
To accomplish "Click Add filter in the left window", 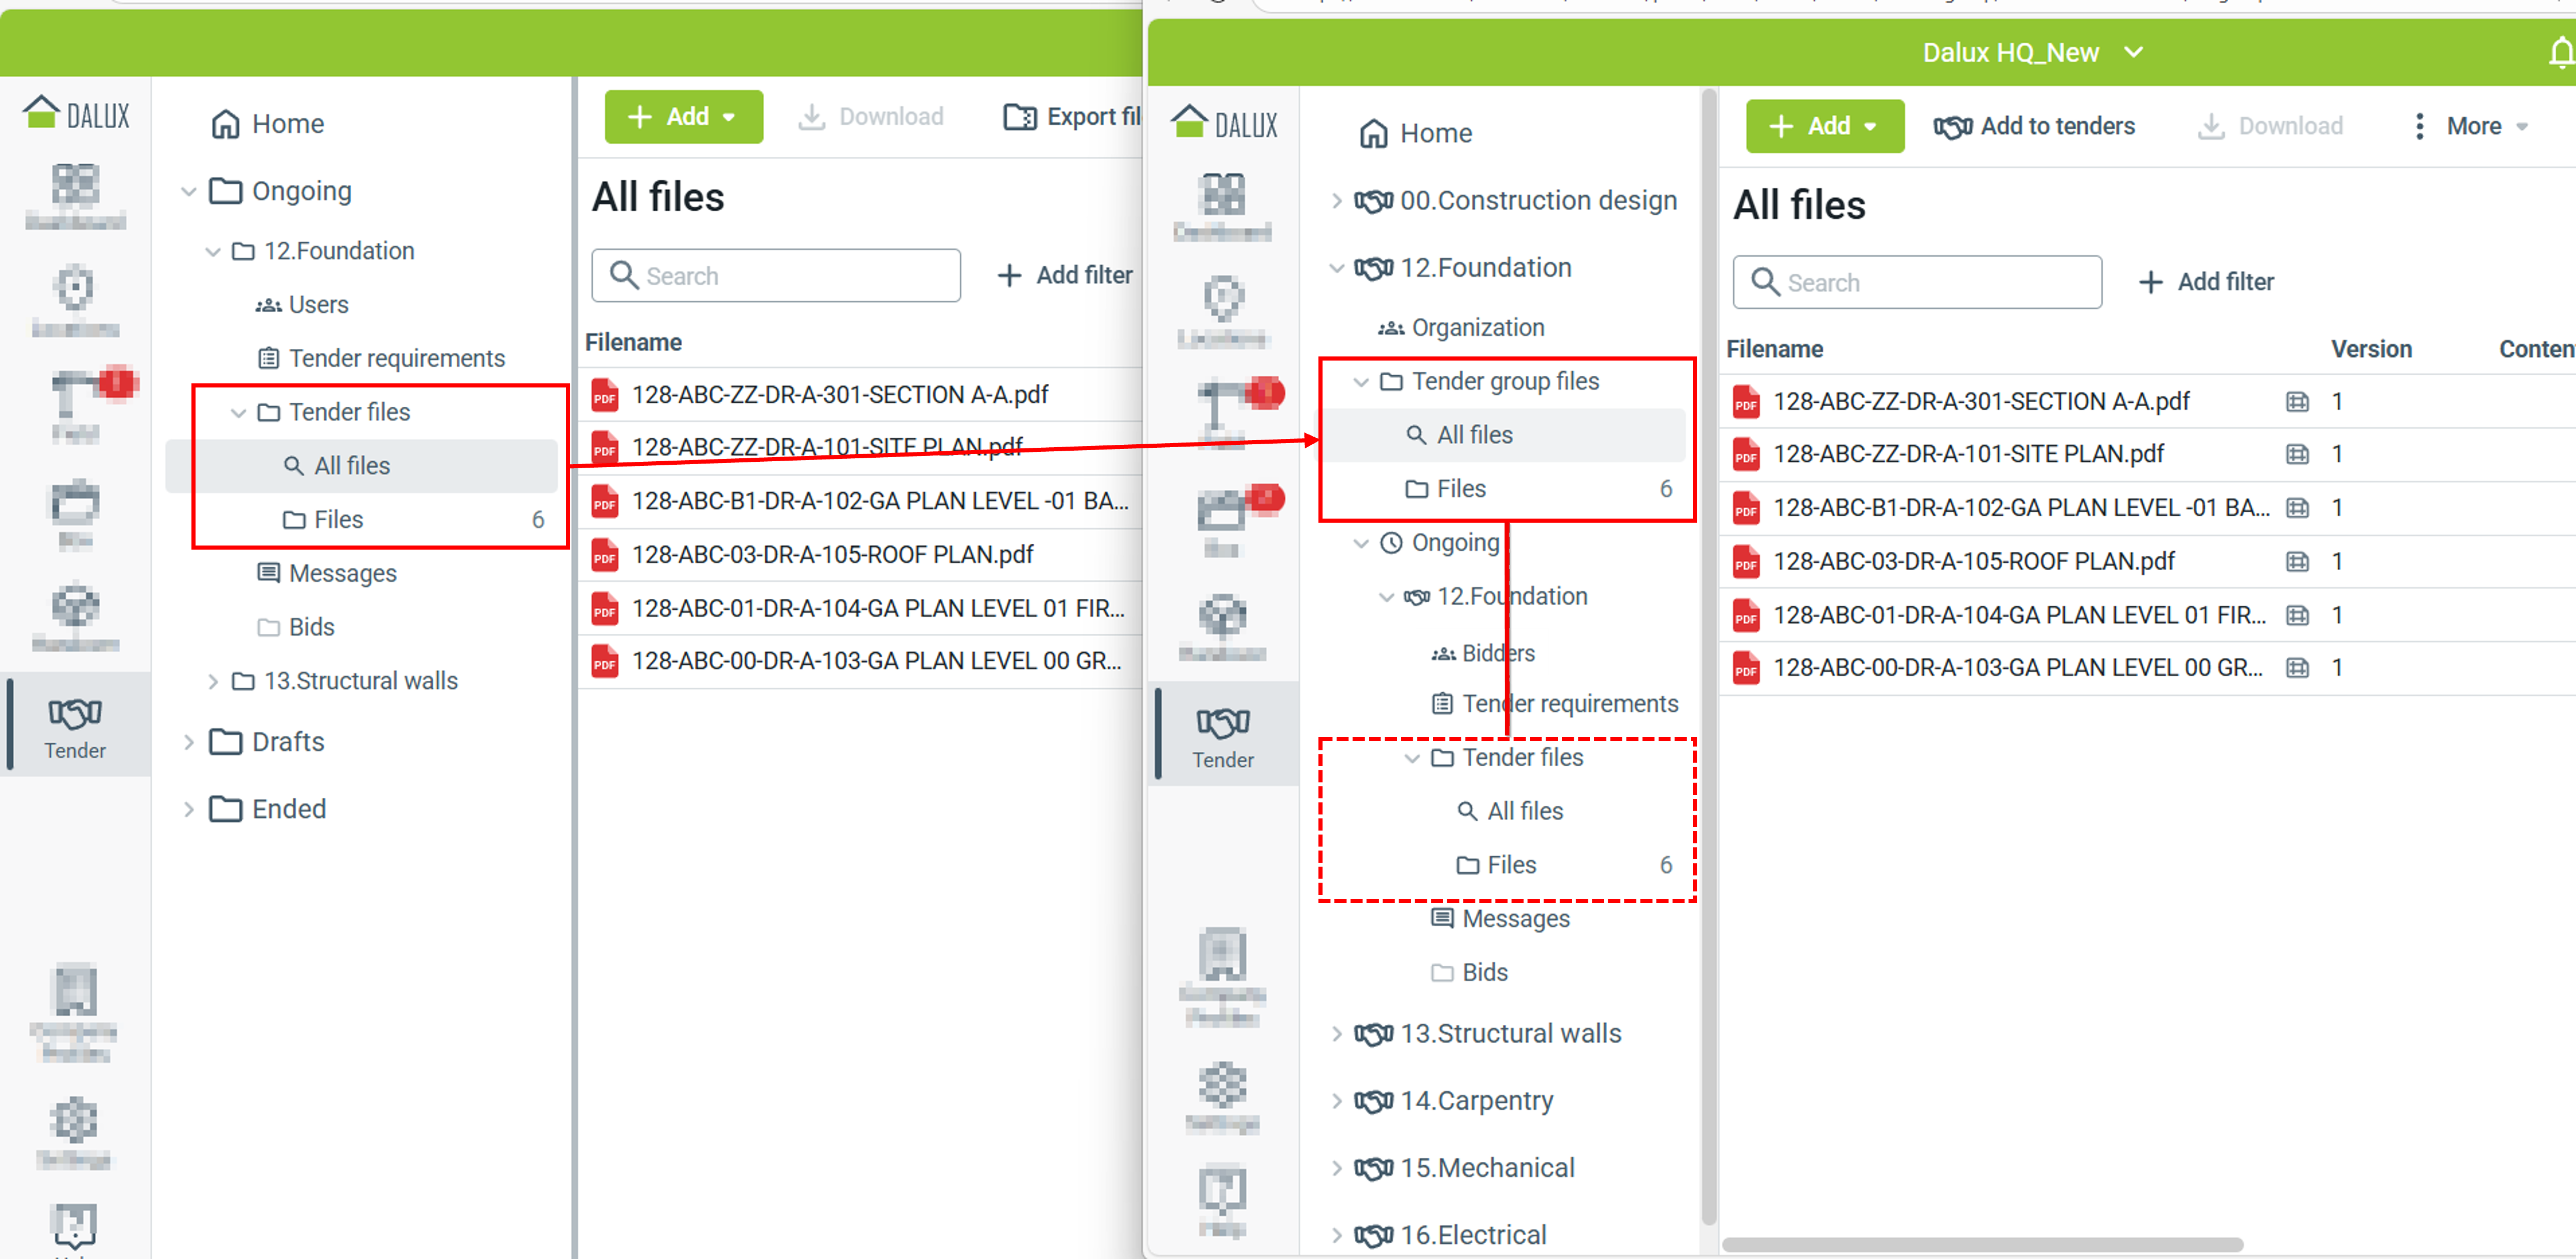I will (x=1065, y=275).
